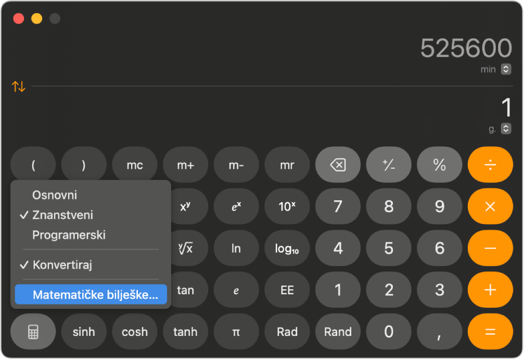Toggle the Konvertiraj checked option
This screenshot has width=524, height=359.
coord(62,264)
